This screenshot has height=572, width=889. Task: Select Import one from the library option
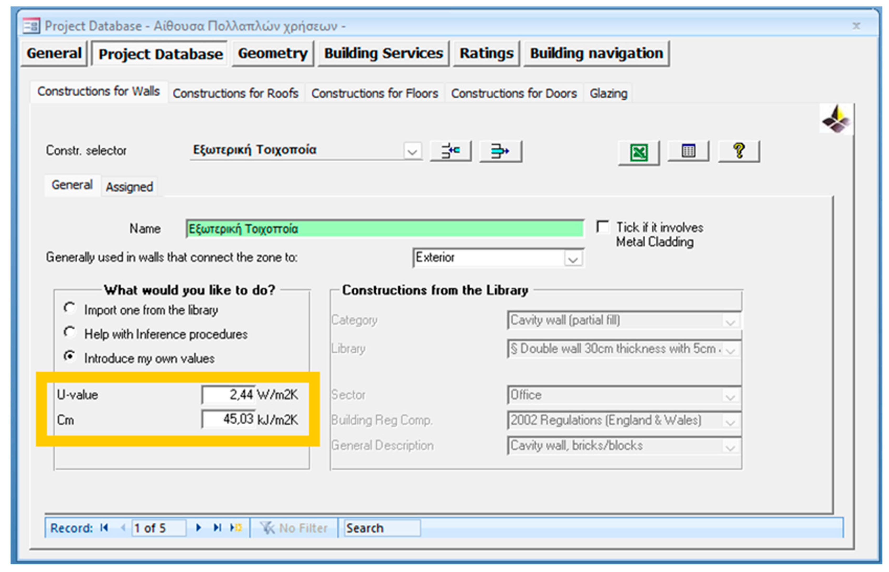(x=69, y=308)
